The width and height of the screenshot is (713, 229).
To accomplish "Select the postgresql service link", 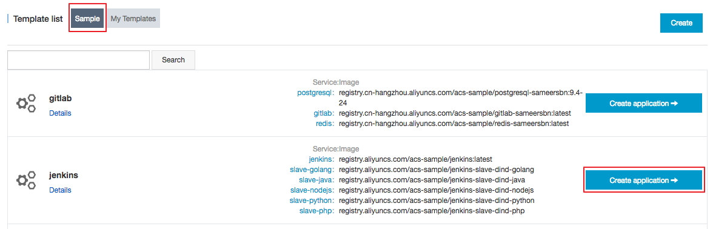I will [315, 93].
